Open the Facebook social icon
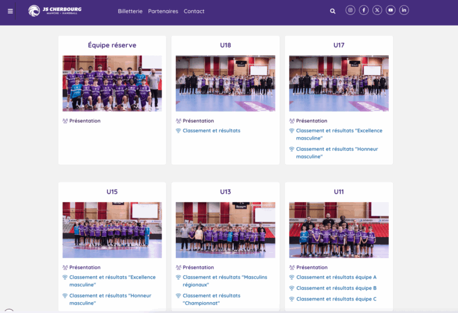The height and width of the screenshot is (313, 458). tap(364, 10)
